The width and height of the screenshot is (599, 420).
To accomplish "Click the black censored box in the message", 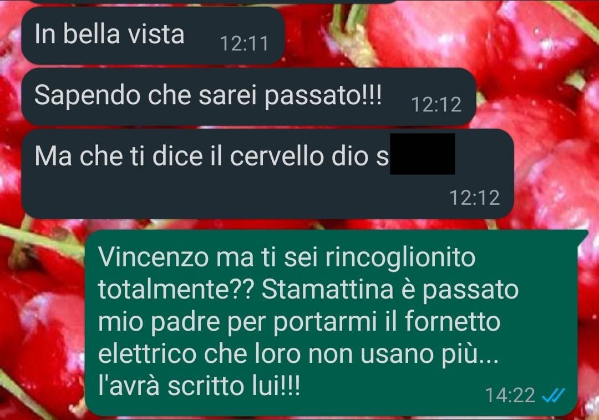I will (423, 154).
